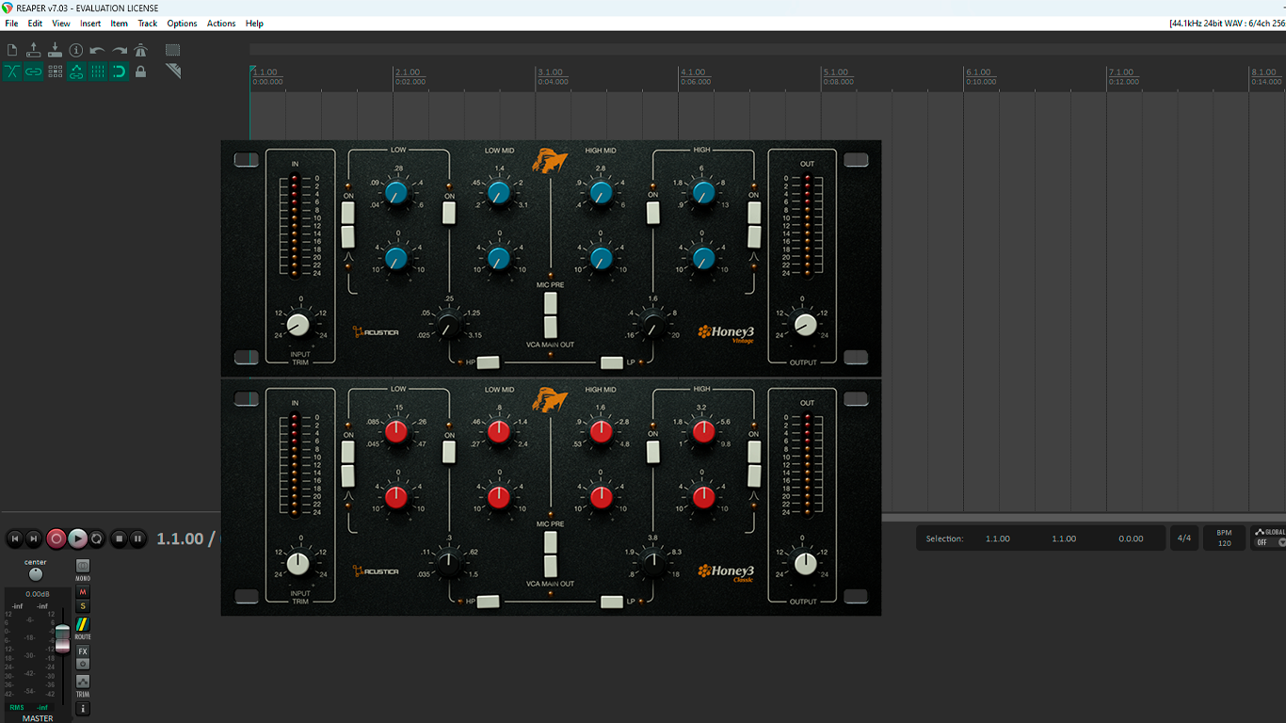
Task: Click the master track MONO button icon
Action: pyautogui.click(x=83, y=568)
